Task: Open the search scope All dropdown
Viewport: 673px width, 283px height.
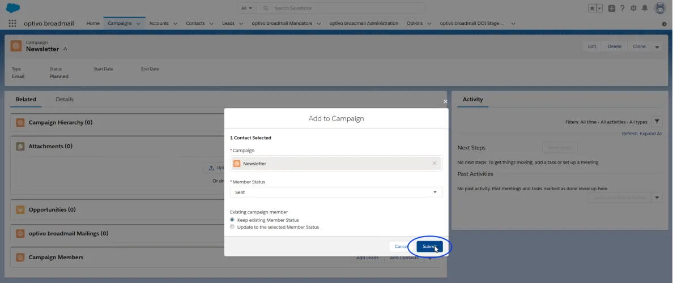Action: tap(247, 8)
